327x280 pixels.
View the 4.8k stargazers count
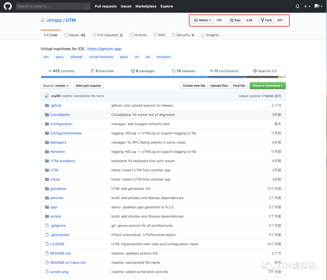(249, 20)
